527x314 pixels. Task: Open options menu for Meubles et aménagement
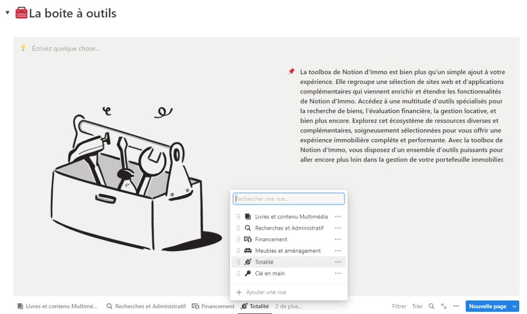338,251
